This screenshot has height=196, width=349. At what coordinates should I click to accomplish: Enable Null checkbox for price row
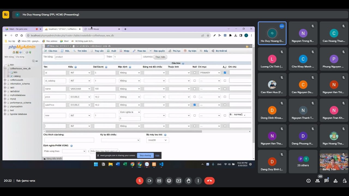click(x=194, y=97)
